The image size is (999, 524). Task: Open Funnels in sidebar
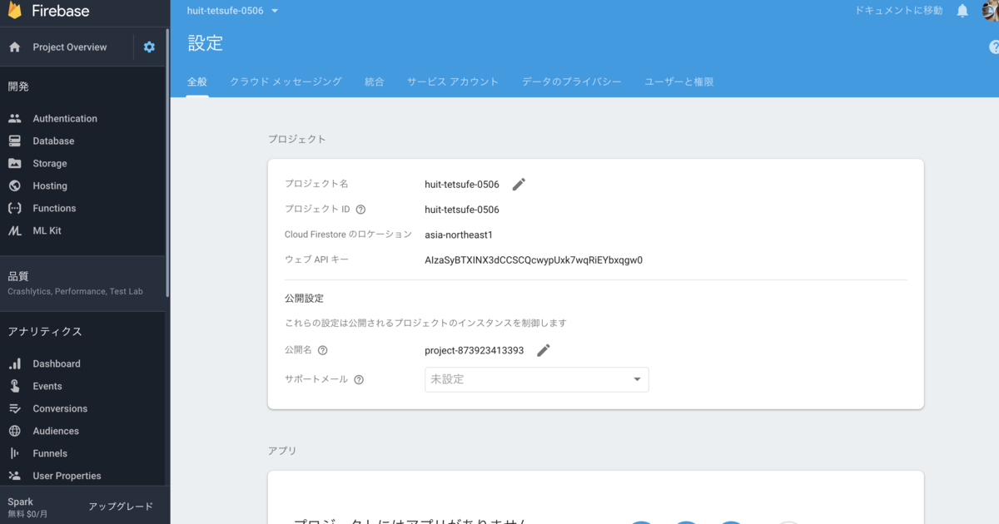point(50,454)
